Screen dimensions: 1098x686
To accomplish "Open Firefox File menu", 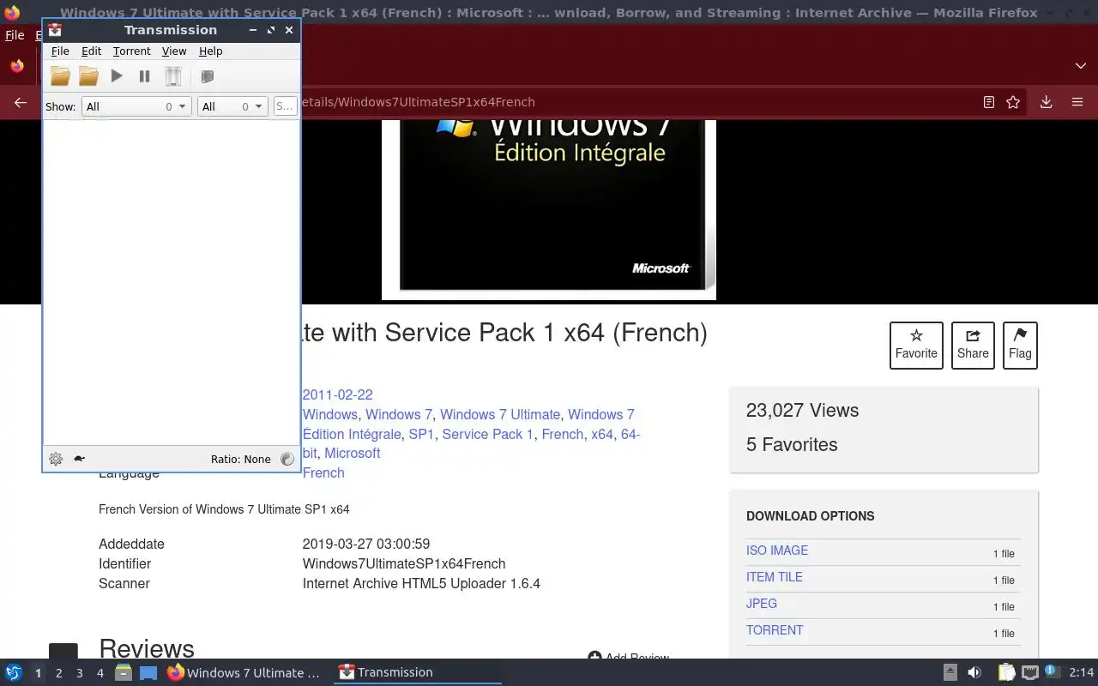I will coord(15,35).
